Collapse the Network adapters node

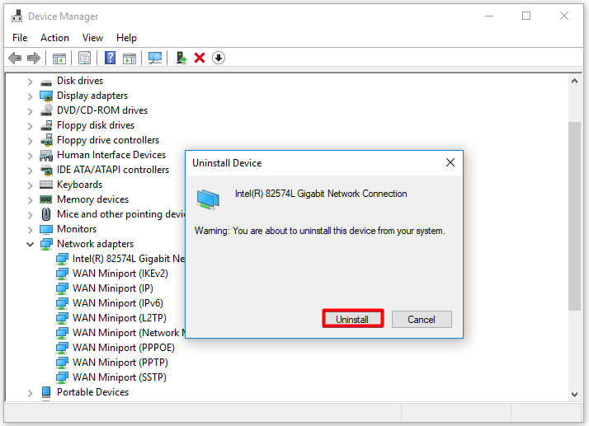(30, 245)
